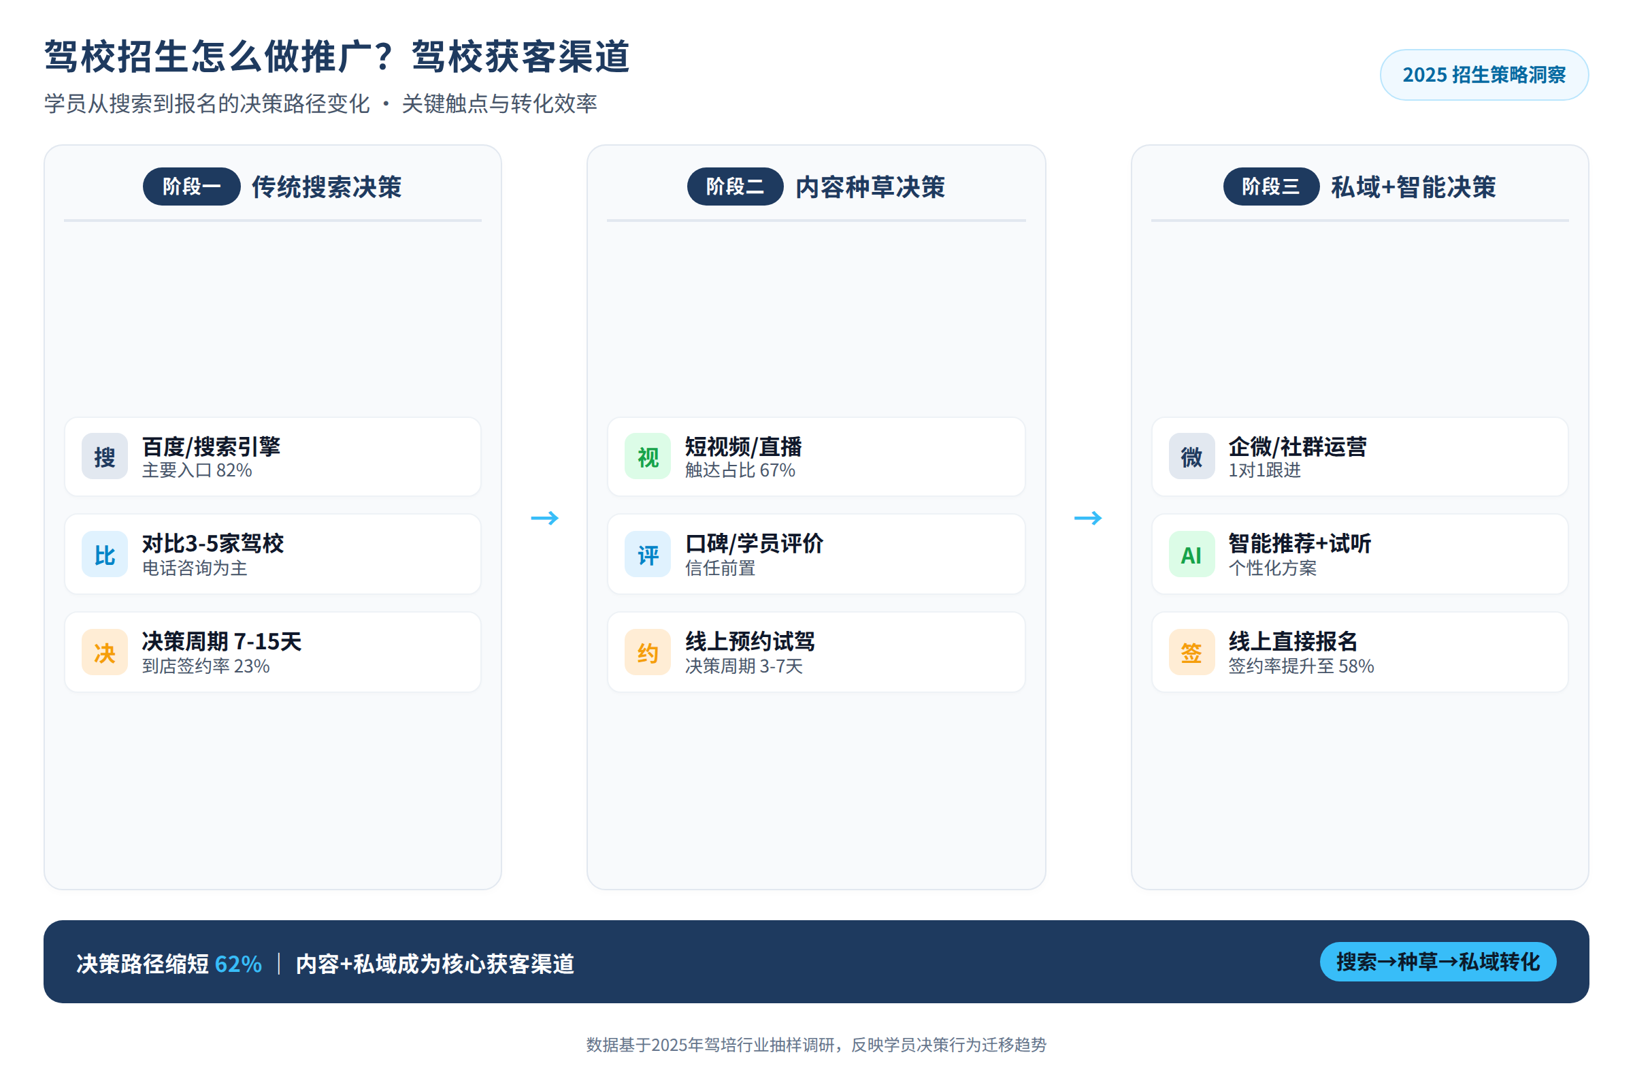Click the 签 icon beside 线上直接报名
The width and height of the screenshot is (1633, 1089).
coord(1192,653)
